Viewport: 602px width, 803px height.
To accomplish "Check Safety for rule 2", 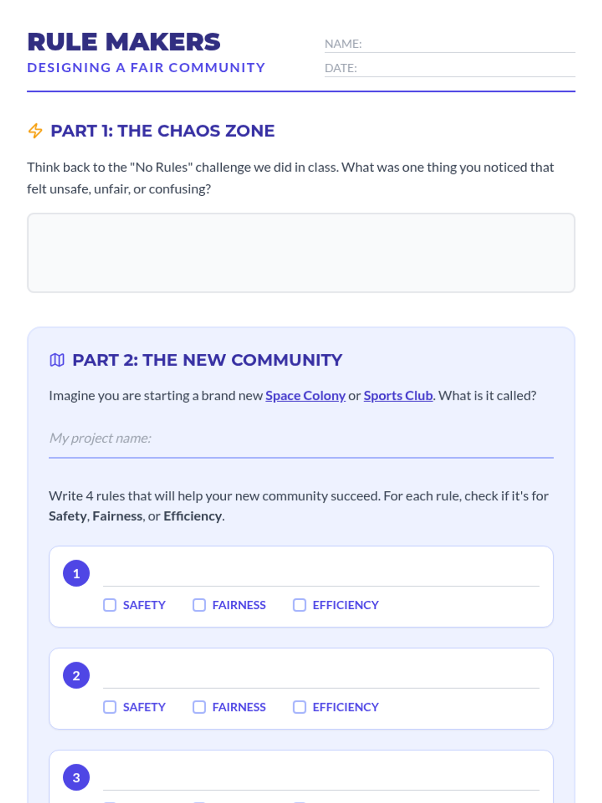I will point(110,707).
